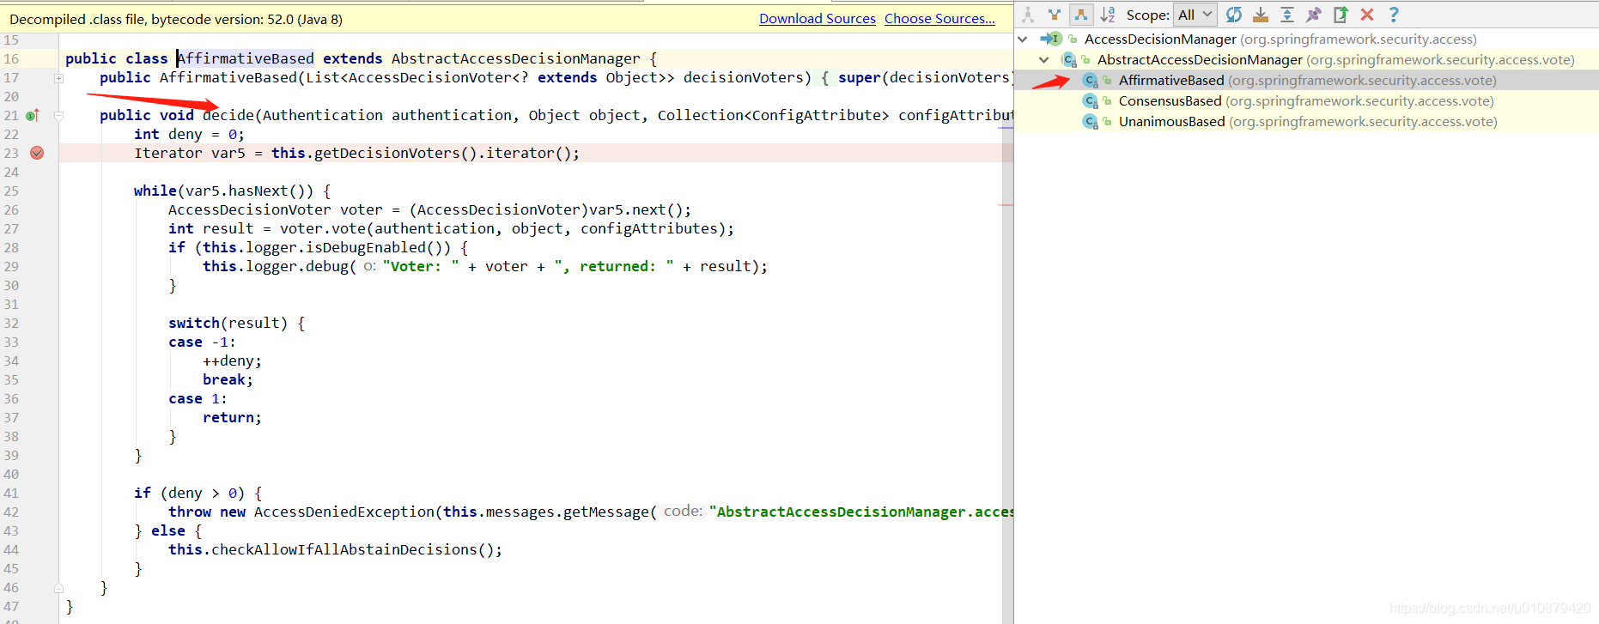Click the Pin Tab icon
The height and width of the screenshot is (624, 1599).
(x=1314, y=15)
